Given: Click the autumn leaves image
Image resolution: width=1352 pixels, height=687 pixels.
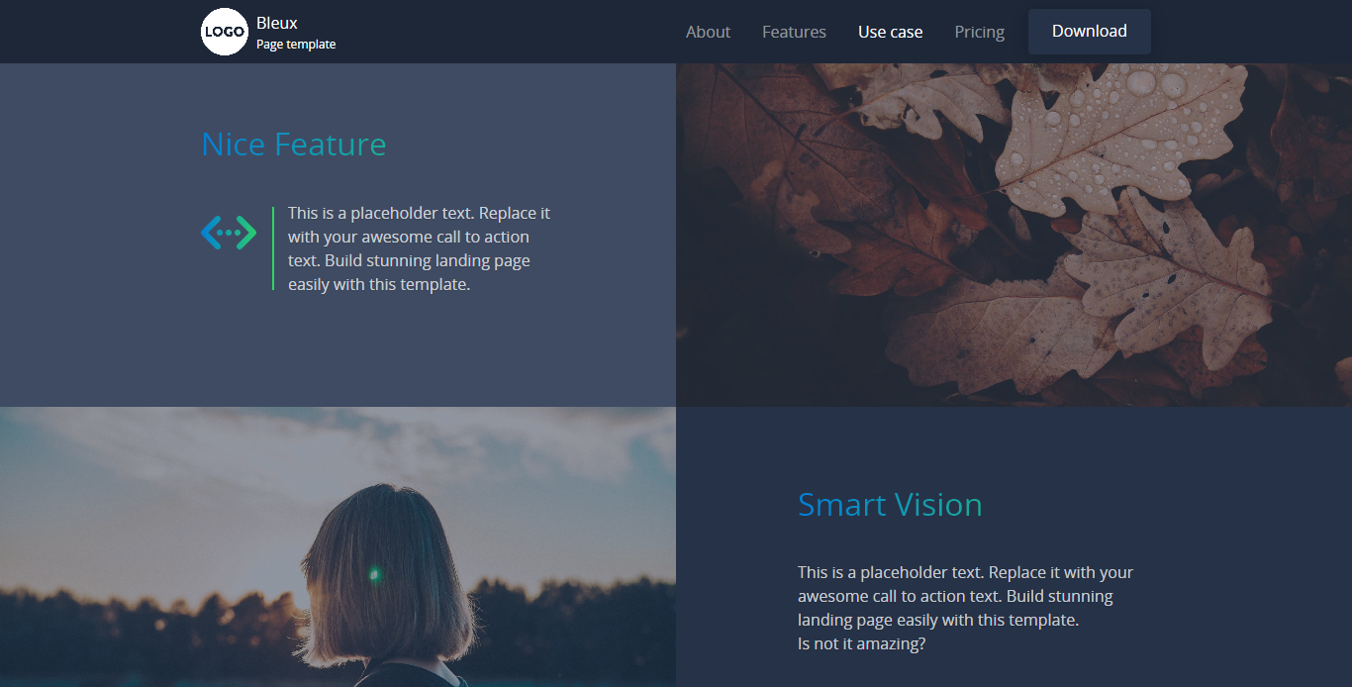Looking at the screenshot, I should click(x=1014, y=235).
